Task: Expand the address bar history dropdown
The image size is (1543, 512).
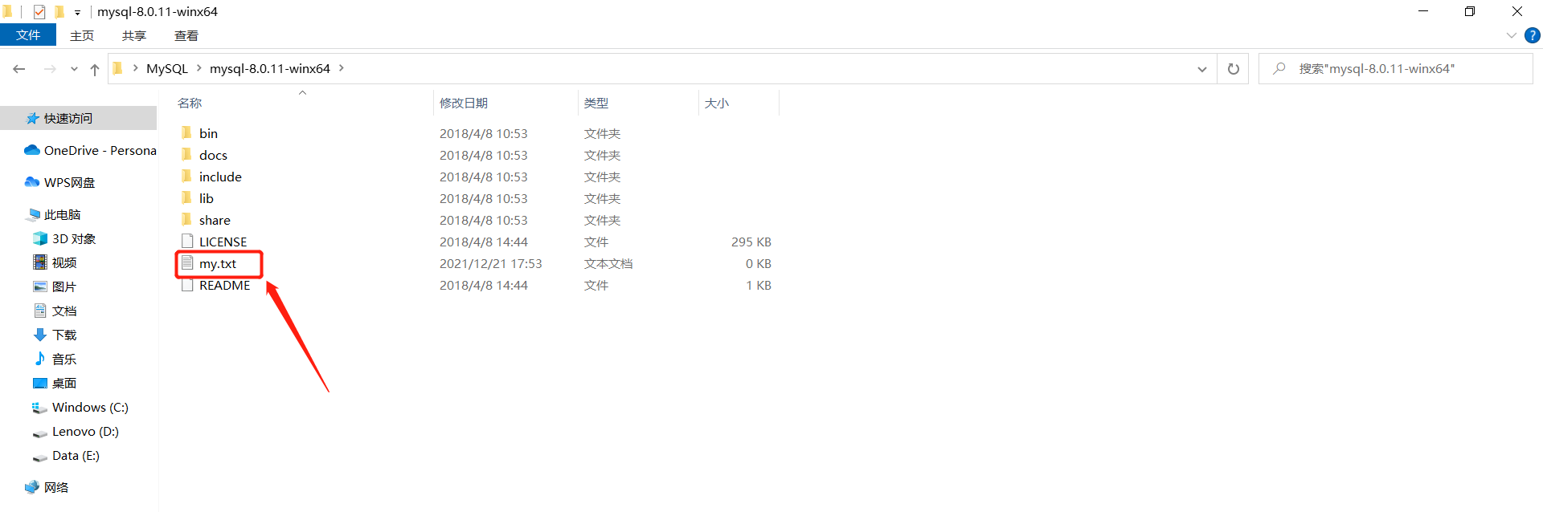Action: pos(1201,69)
